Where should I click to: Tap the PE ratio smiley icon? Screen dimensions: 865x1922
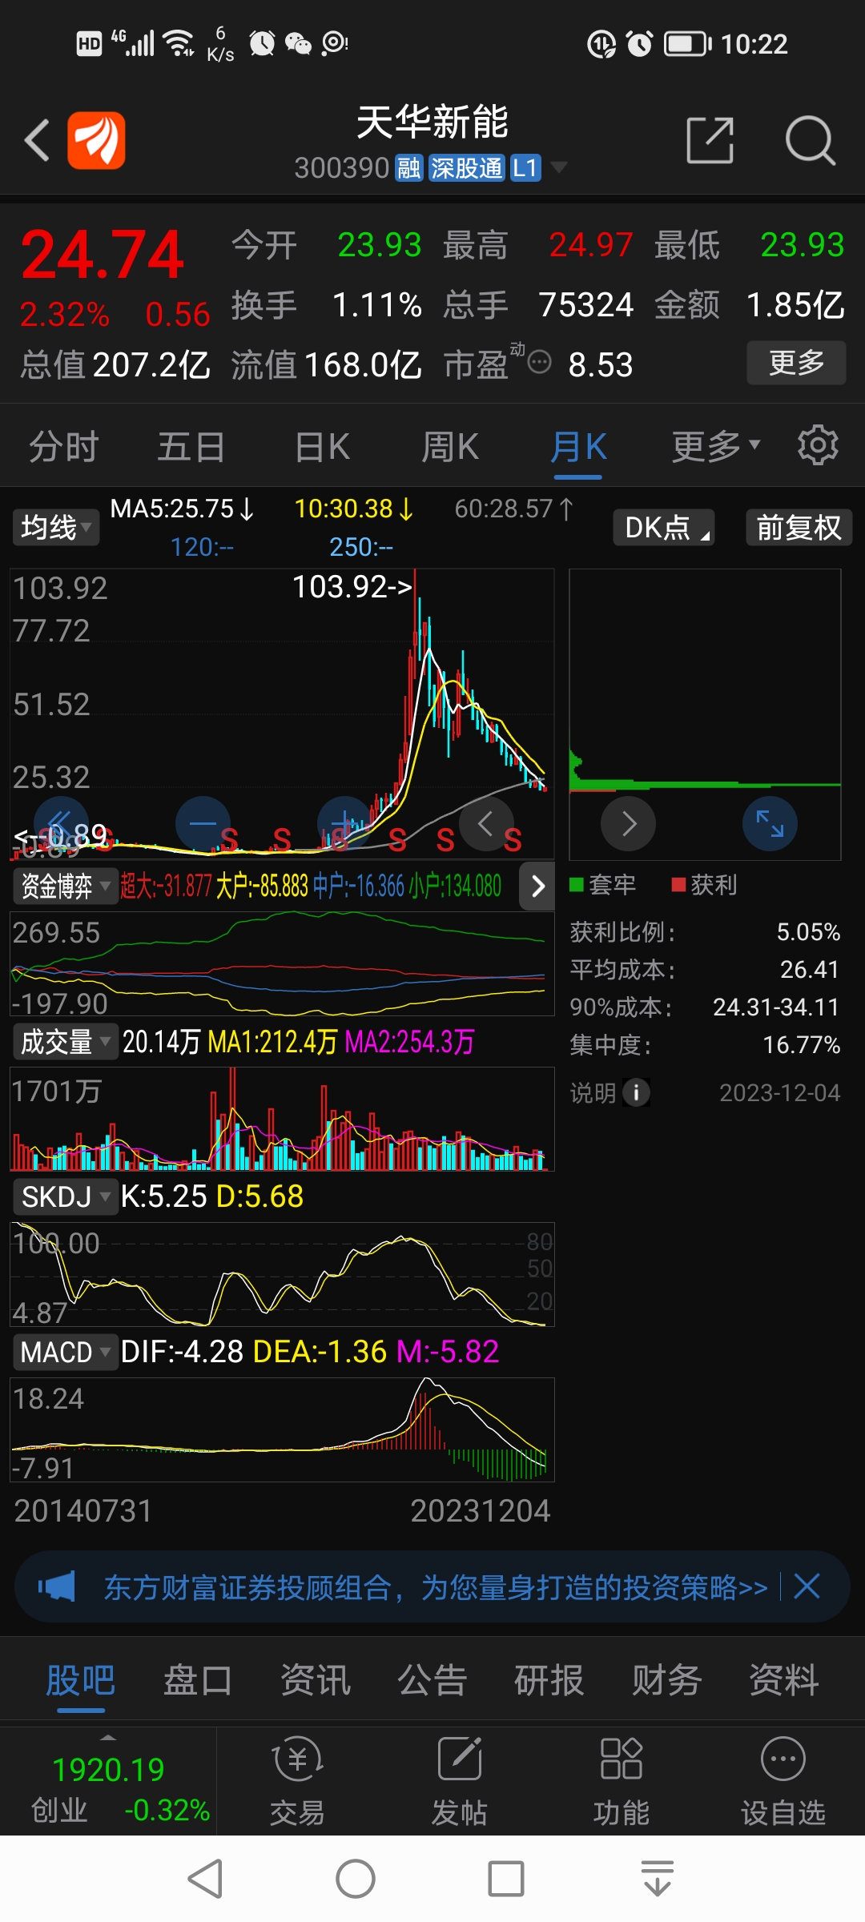540,362
